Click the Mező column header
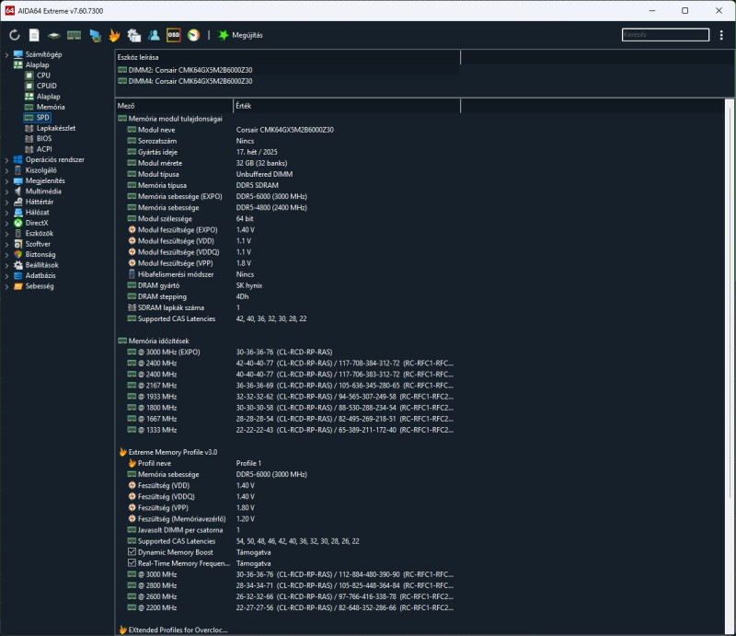Screen dimensions: 736x636 [174, 106]
